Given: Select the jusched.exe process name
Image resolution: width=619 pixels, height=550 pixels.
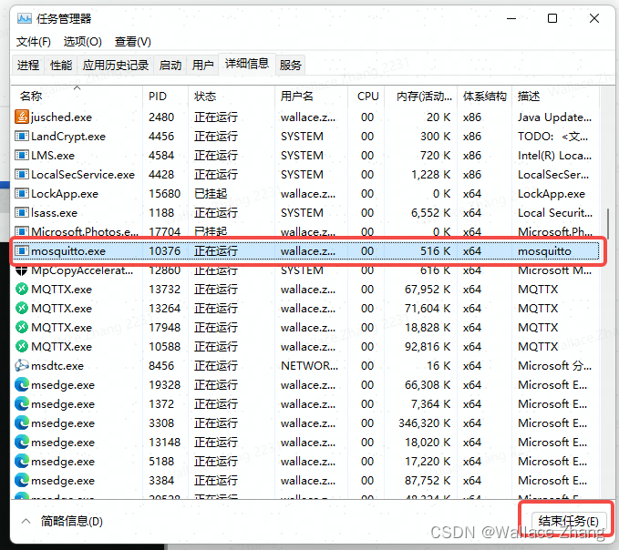Looking at the screenshot, I should [61, 117].
